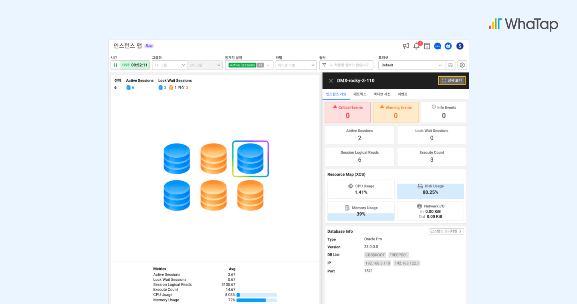This screenshot has width=577, height=304.
Task: Open the user profile avatar S
Action: coord(460,46)
